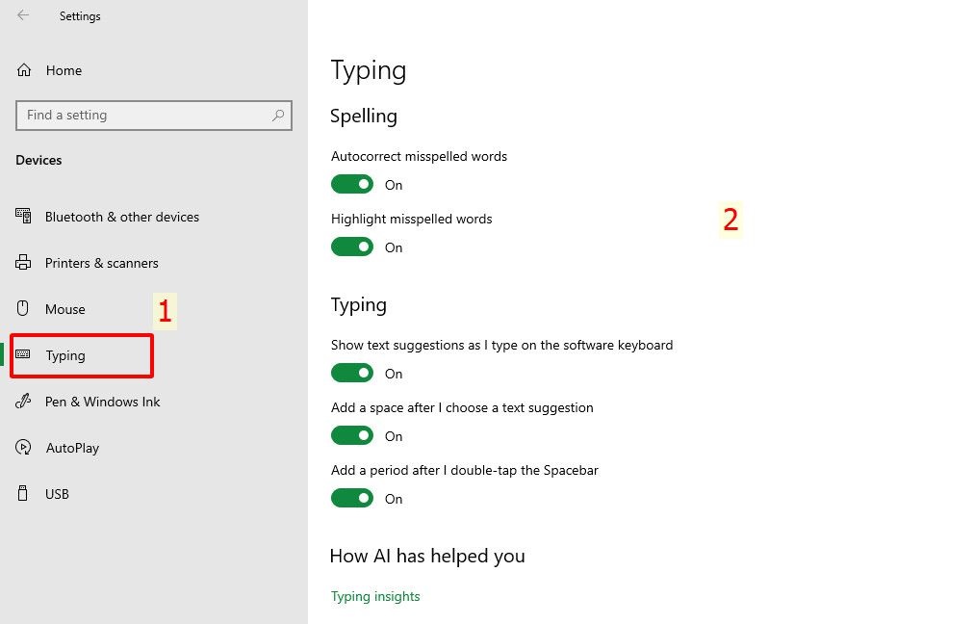Open Bluetooth & other devices label
Viewport: 973px width, 624px height.
click(x=122, y=217)
